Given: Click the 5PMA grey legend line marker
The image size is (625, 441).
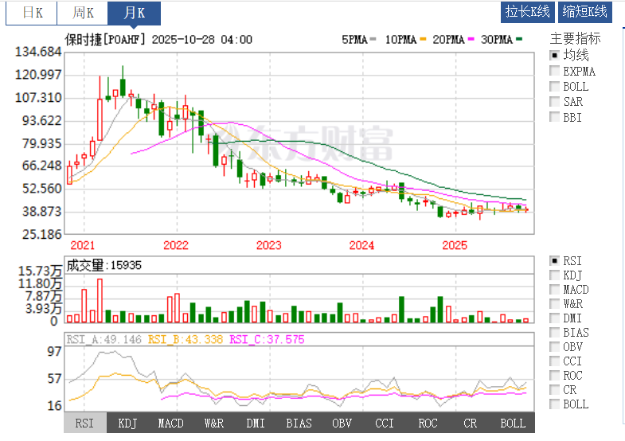Looking at the screenshot, I should tap(372, 40).
